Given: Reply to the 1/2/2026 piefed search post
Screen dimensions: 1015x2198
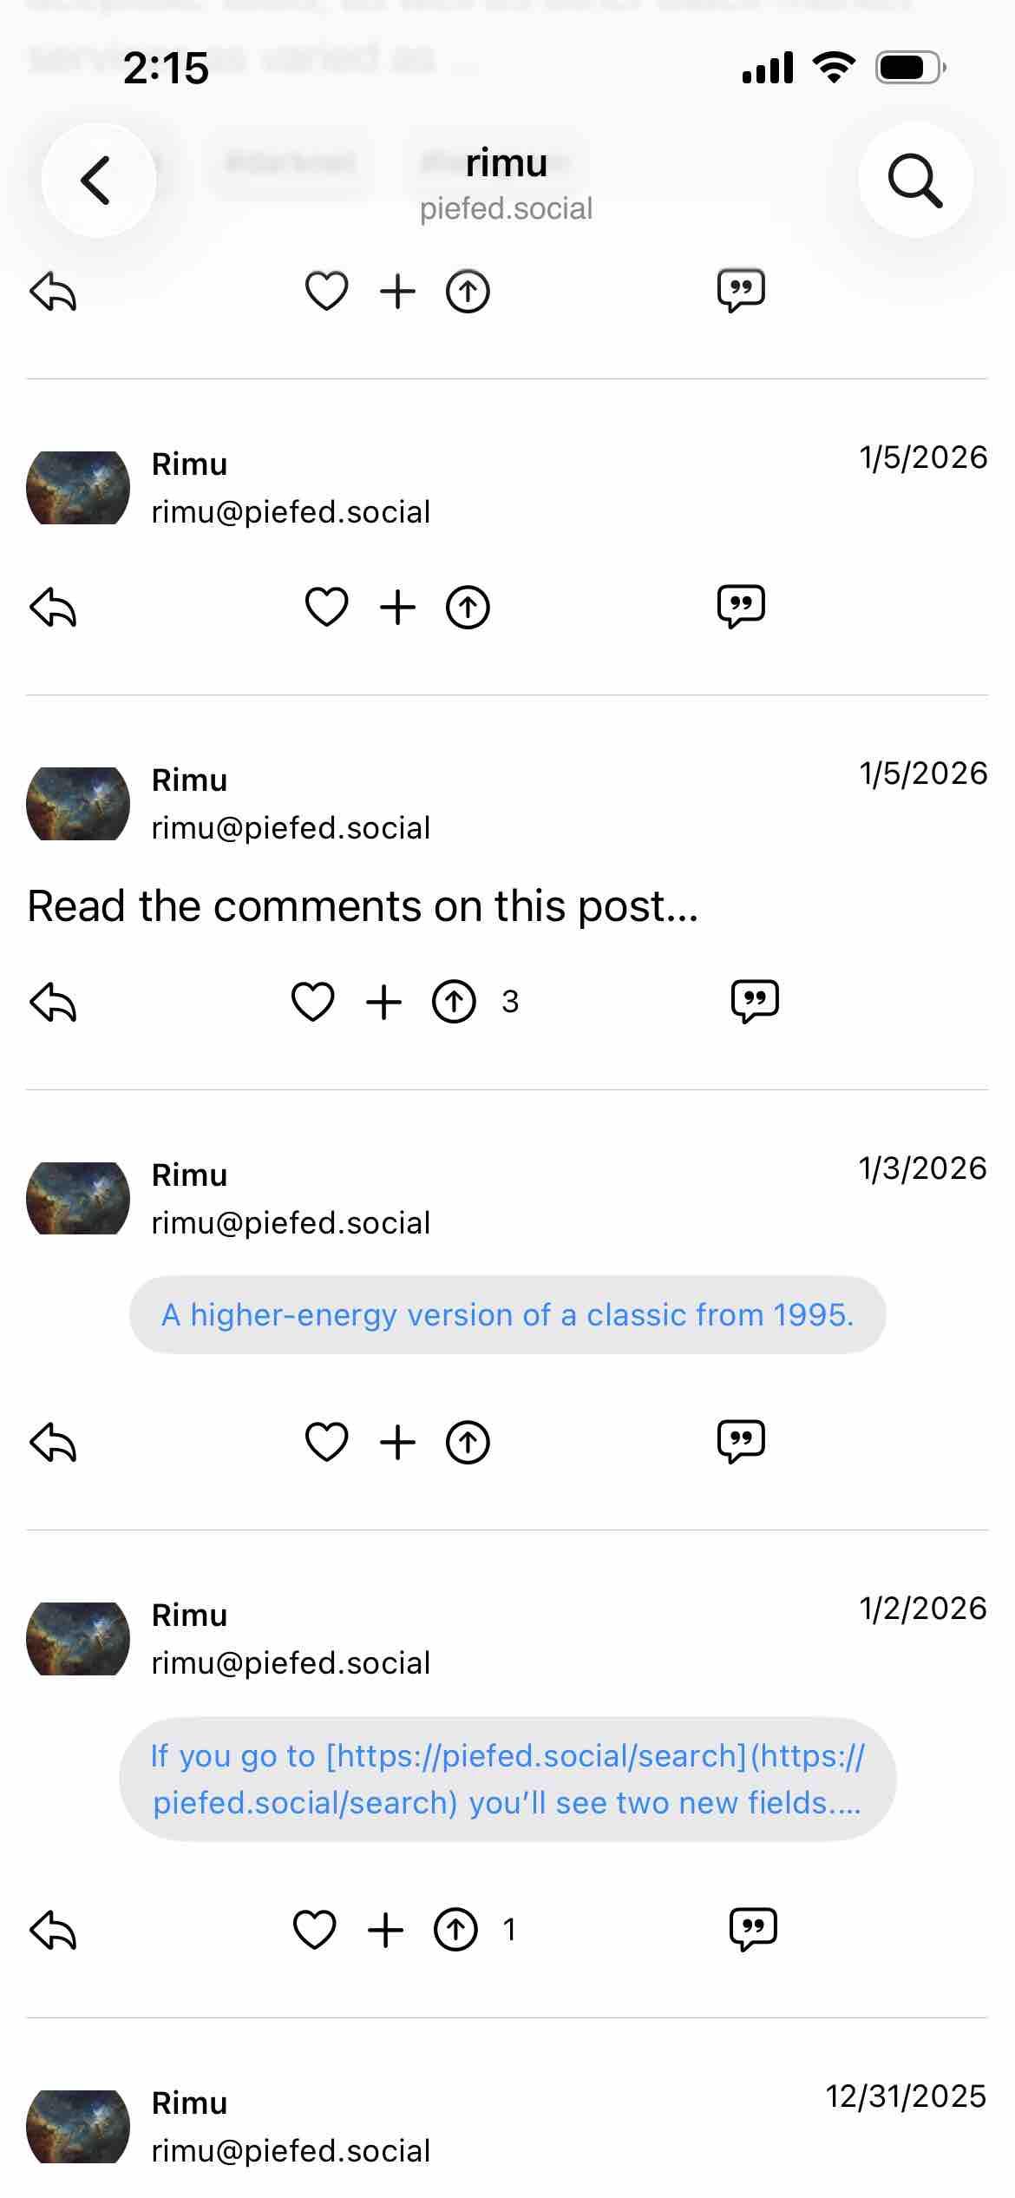Looking at the screenshot, I should [54, 1931].
